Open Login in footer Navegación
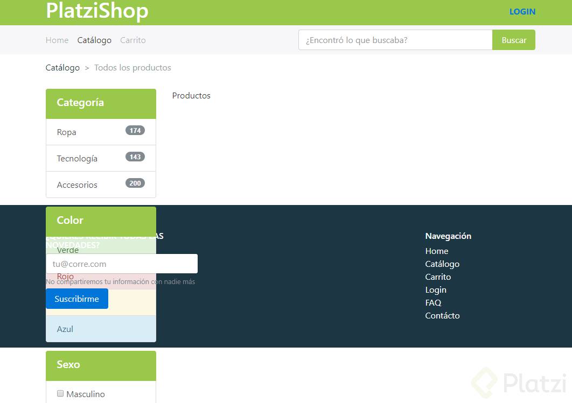The height and width of the screenshot is (403, 572). point(436,290)
